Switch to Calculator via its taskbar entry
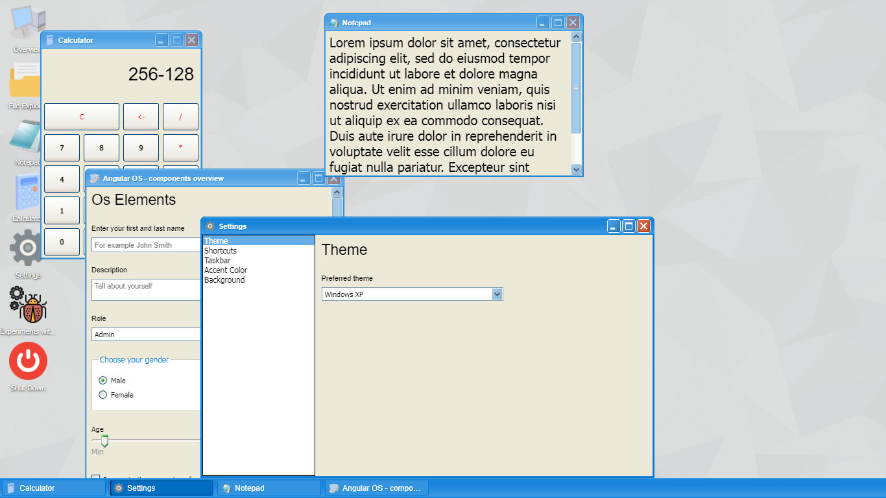 tap(52, 488)
